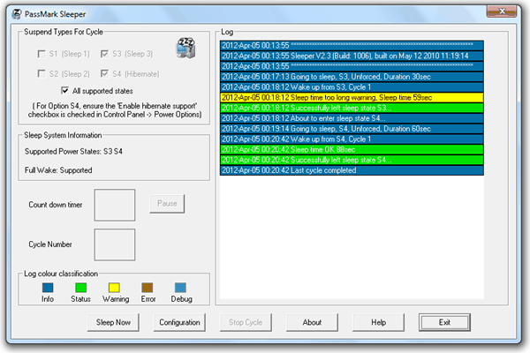Click the 'Warning' legend label
The height and width of the screenshot is (353, 530).
(x=116, y=299)
